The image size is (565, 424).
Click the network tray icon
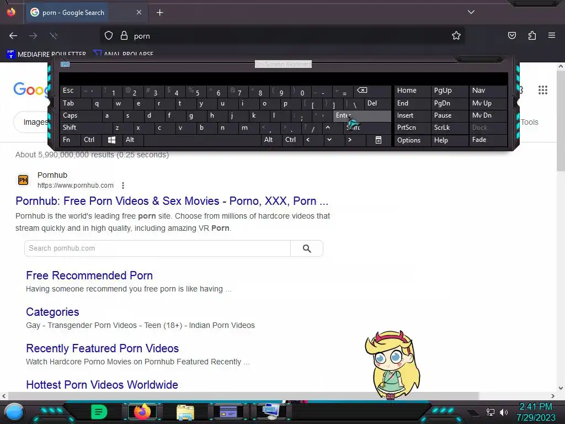[x=490, y=412]
